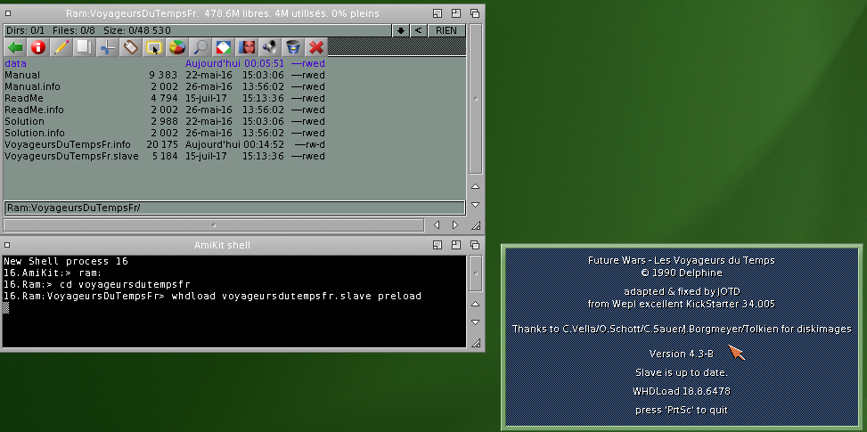Click the lister window iconify gadget
Screen dimensions: 867x432
coord(438,13)
